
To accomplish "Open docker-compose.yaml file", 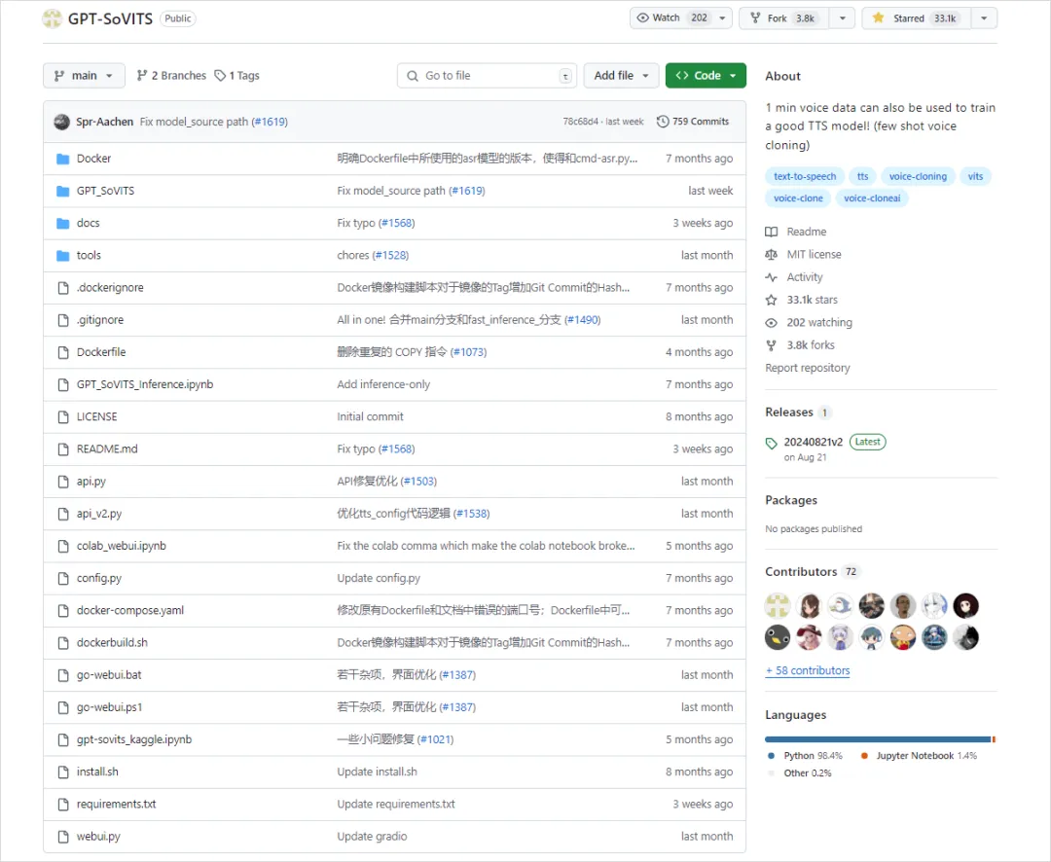I will click(x=130, y=611).
